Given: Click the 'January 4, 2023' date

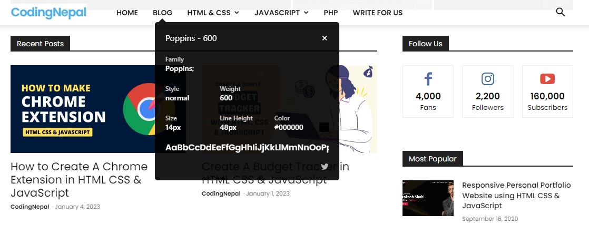Looking at the screenshot, I should pos(77,207).
